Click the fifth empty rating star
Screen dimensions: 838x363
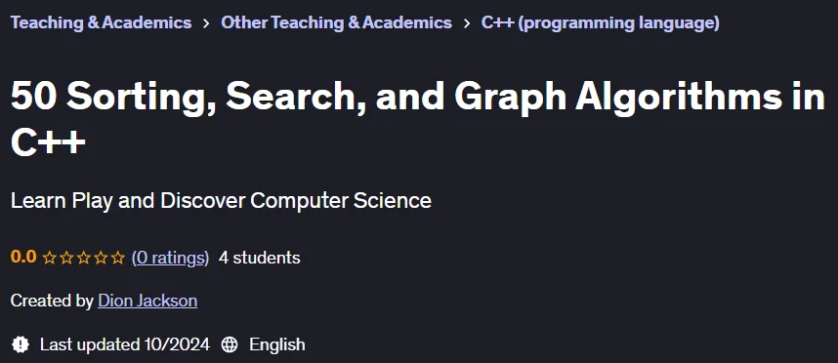click(x=118, y=259)
